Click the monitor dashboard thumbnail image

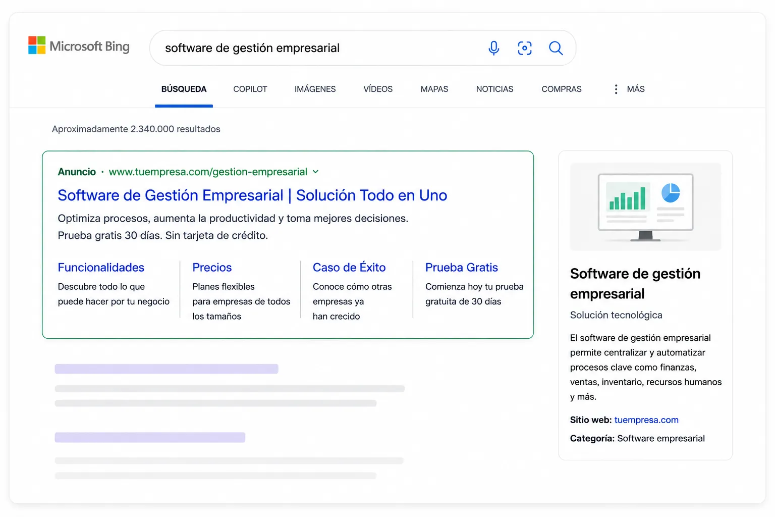(x=645, y=207)
